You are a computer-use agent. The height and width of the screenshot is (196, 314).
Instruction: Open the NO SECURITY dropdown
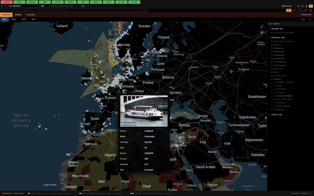(23, 6)
